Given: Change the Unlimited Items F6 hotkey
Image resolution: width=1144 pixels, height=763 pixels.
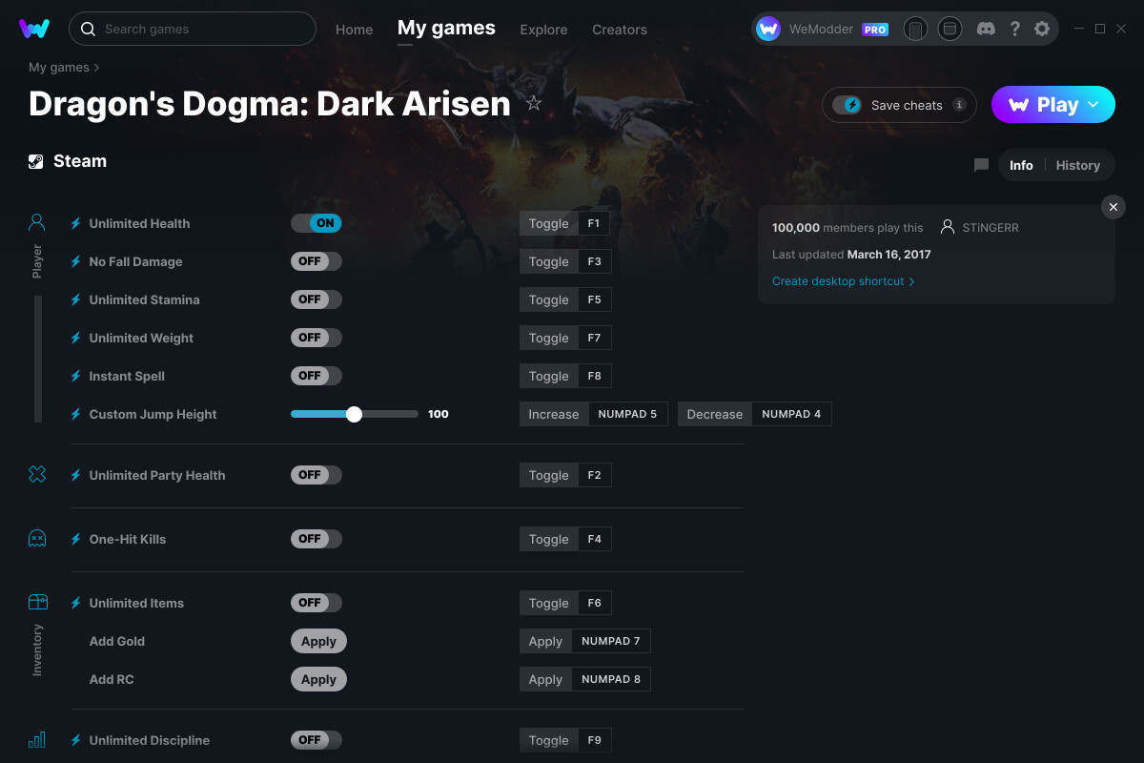Looking at the screenshot, I should pyautogui.click(x=595, y=603).
